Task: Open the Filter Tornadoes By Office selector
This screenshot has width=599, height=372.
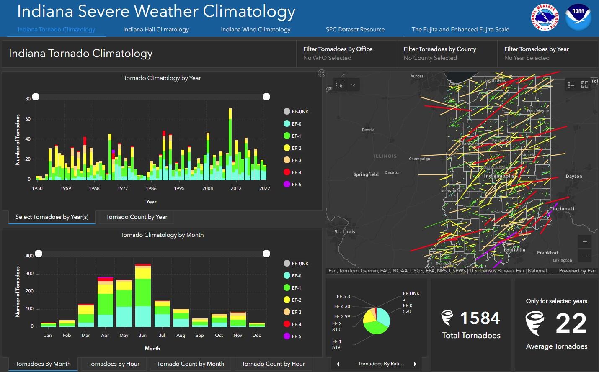Action: coord(346,54)
